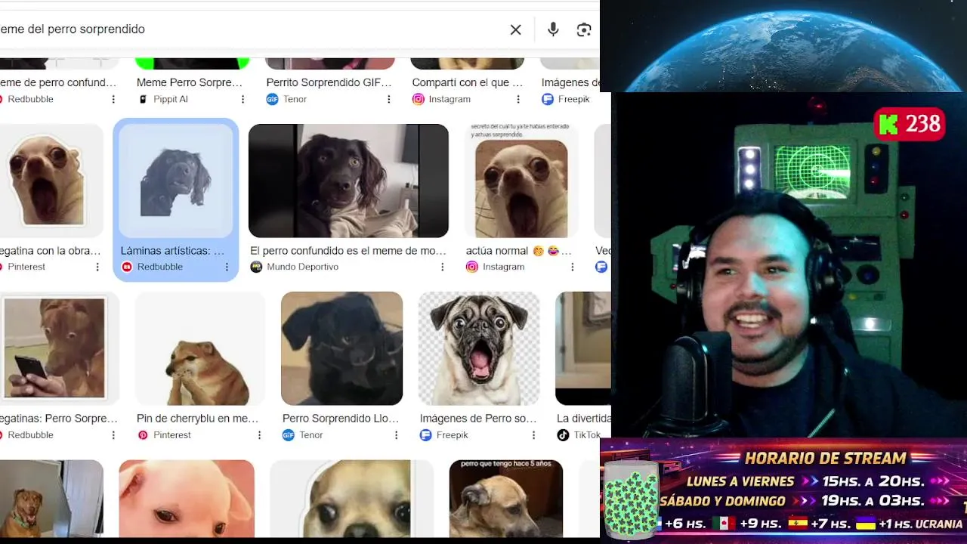Image resolution: width=967 pixels, height=544 pixels.
Task: Click the 'Mundo Deportivo' source name
Action: click(x=302, y=267)
